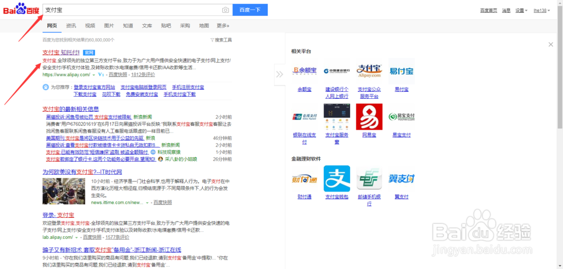The width and height of the screenshot is (563, 269).
Task: Click the 建设银行 logo thumbnail
Action: point(337,71)
